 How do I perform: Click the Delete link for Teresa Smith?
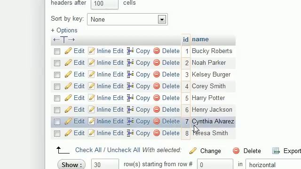(x=171, y=133)
